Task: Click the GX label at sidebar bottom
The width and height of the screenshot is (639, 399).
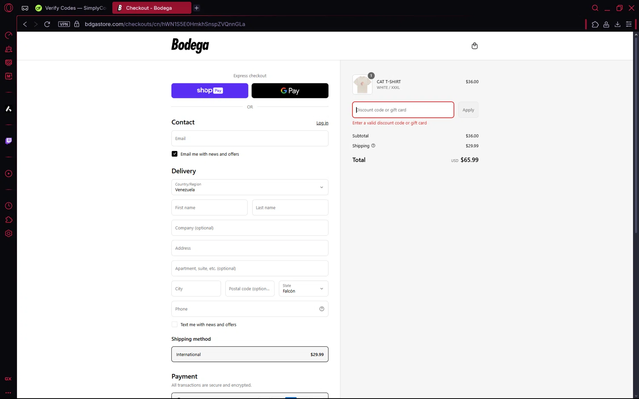Action: [8, 379]
